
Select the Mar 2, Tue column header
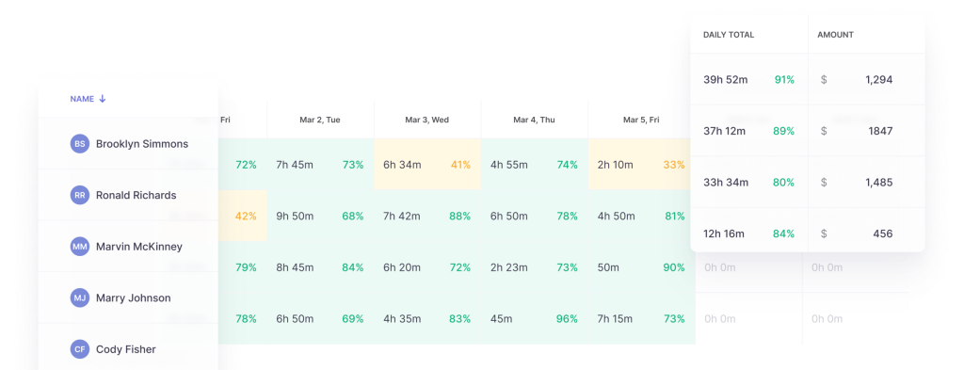pyautogui.click(x=320, y=120)
